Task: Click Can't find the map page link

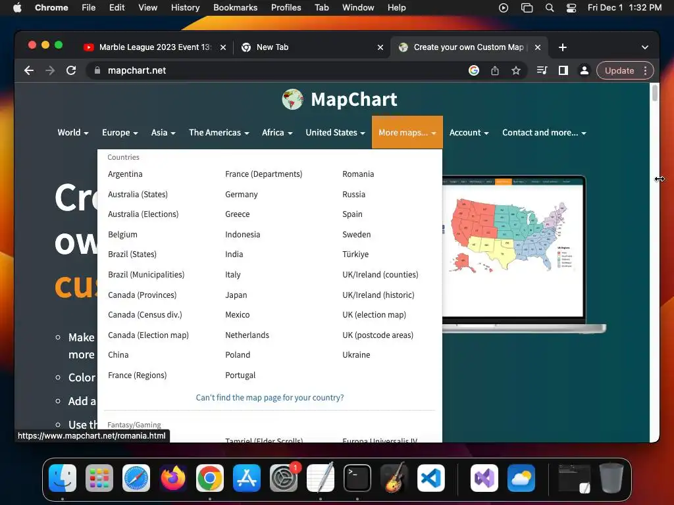Action: tap(270, 398)
